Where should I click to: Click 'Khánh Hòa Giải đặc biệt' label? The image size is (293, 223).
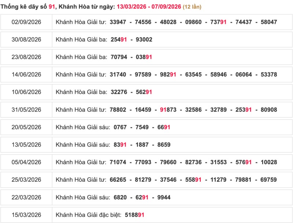(88, 215)
